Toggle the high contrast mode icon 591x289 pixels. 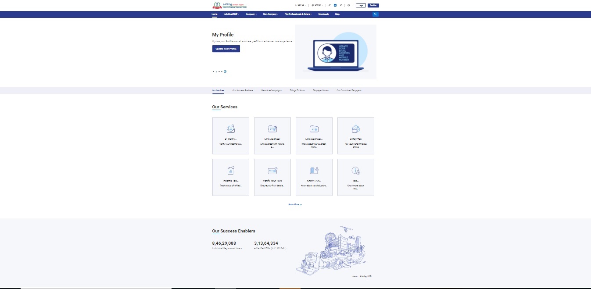(349, 5)
